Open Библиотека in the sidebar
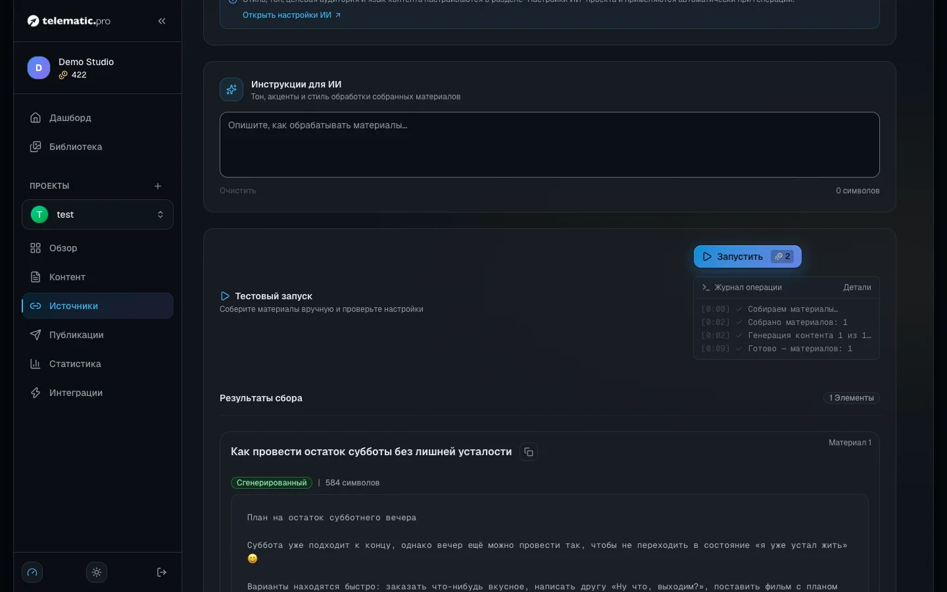This screenshot has width=947, height=592. 97,147
